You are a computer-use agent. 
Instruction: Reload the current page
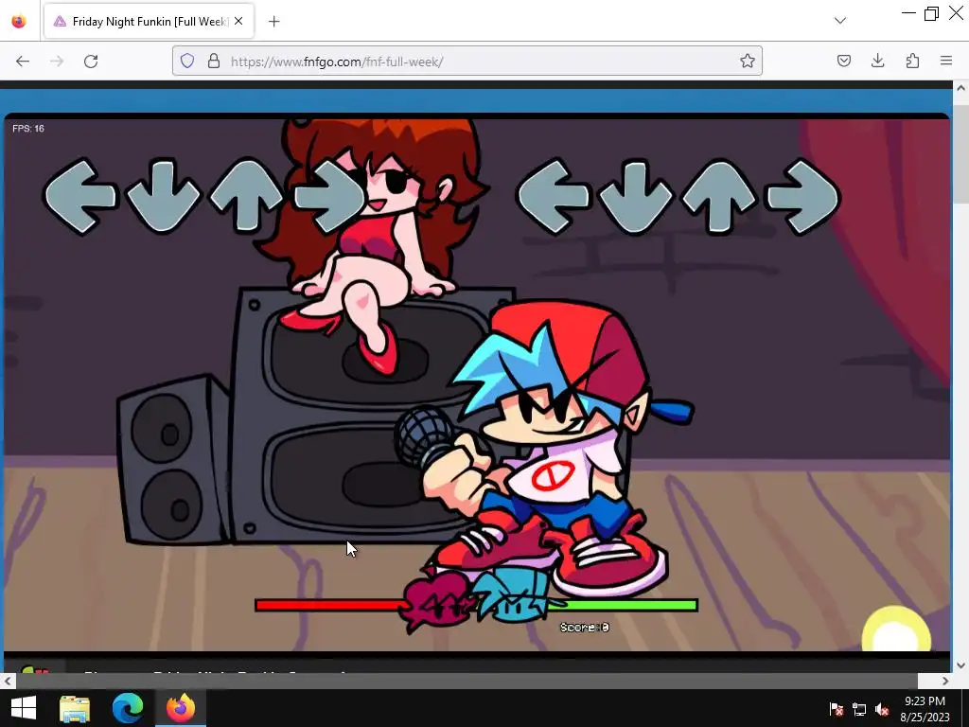click(91, 62)
